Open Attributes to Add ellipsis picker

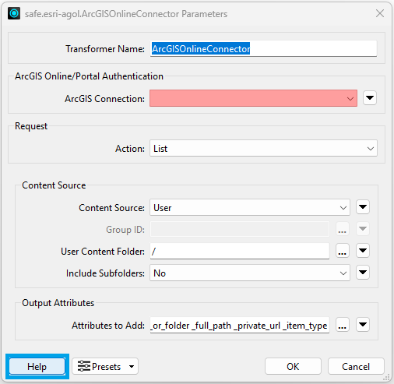343,325
